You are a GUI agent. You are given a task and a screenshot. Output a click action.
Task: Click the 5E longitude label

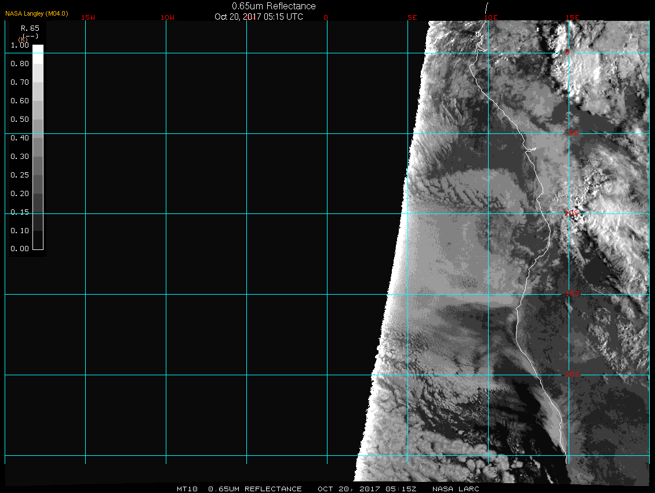[412, 17]
